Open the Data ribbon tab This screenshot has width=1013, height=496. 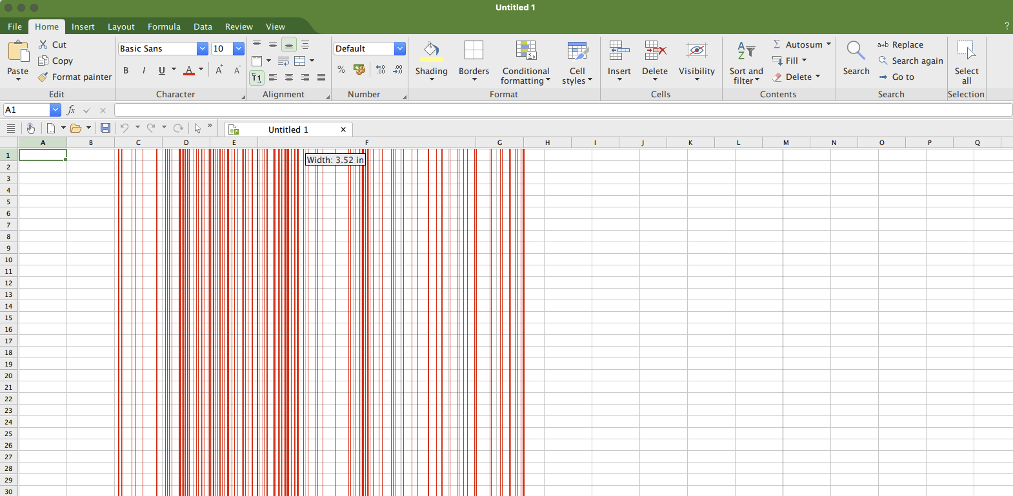[203, 26]
